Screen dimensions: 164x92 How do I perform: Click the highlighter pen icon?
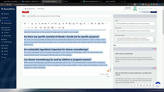[63, 24]
